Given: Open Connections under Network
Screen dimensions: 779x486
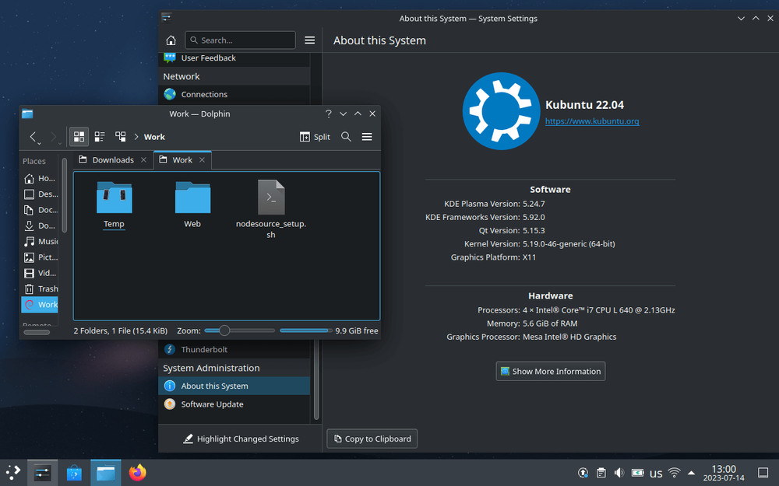Looking at the screenshot, I should [x=234, y=94].
